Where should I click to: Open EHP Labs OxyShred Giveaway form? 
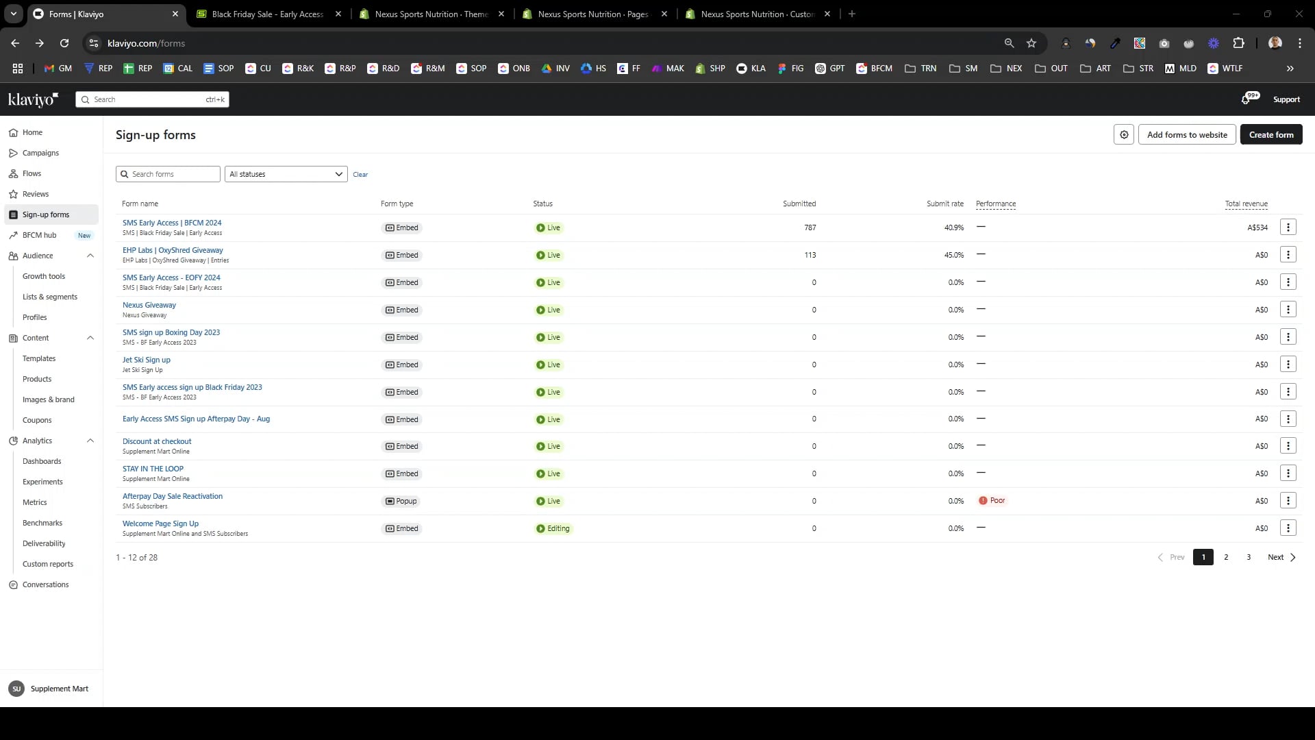coord(173,249)
